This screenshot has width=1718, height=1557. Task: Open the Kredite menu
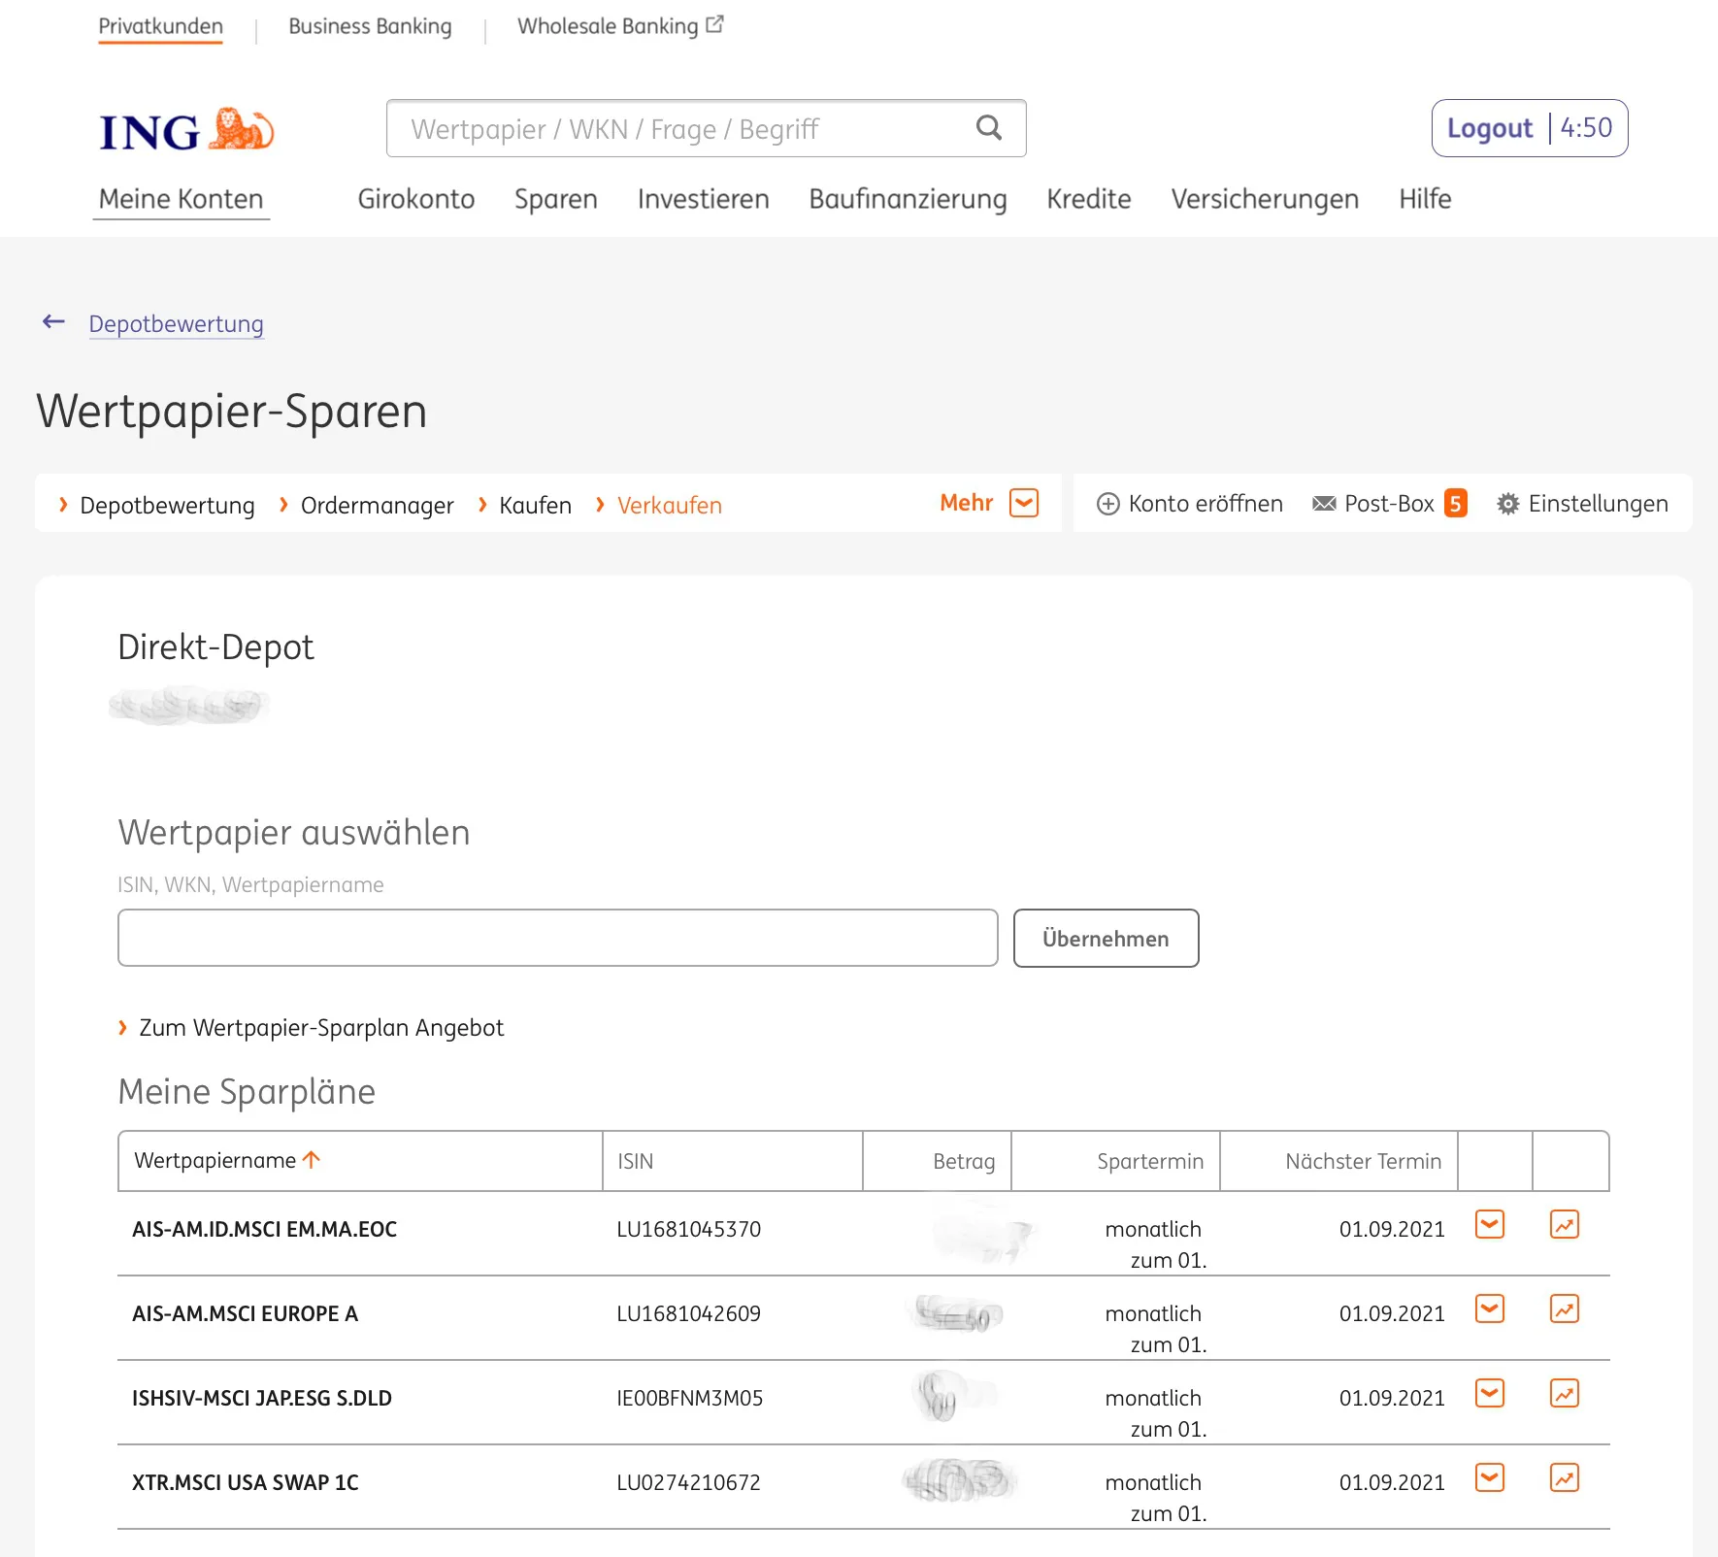[1089, 199]
